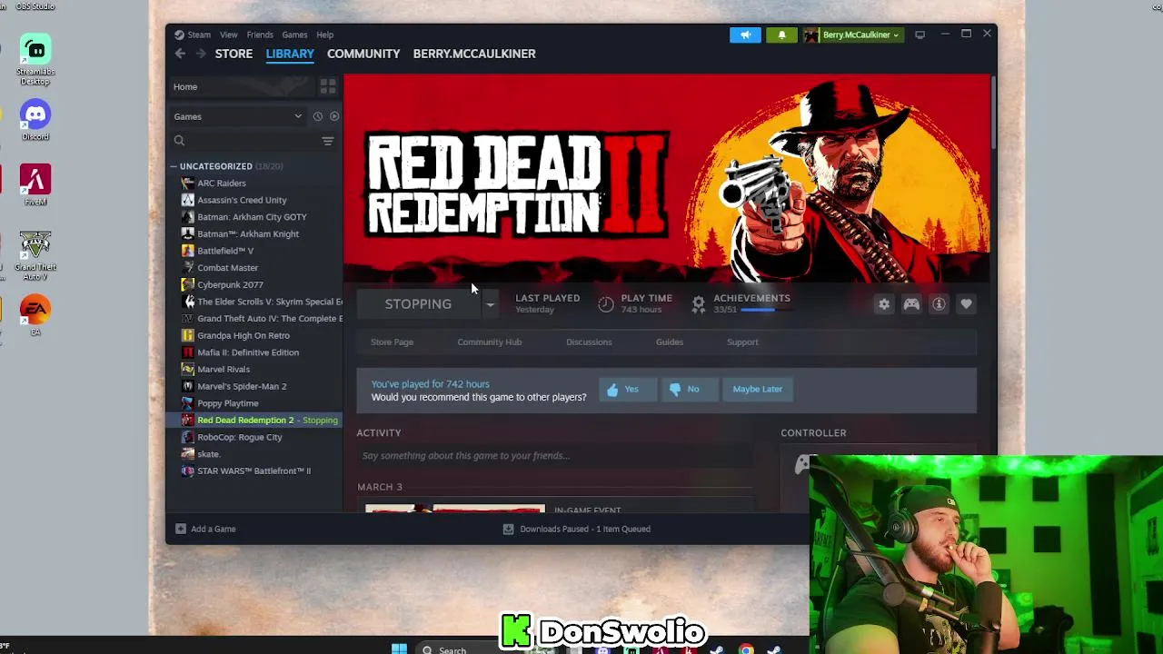
Task: Add game to favorites heart icon
Action: click(966, 304)
